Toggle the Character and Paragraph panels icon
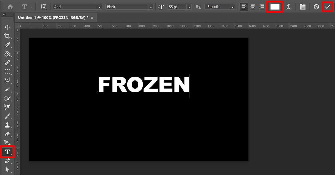This screenshot has height=175, width=335. (303, 6)
